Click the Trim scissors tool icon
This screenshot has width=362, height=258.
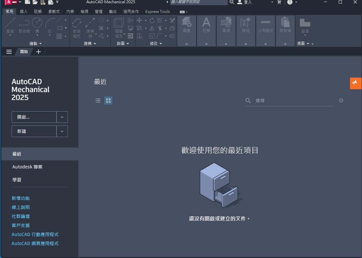[x=160, y=28]
